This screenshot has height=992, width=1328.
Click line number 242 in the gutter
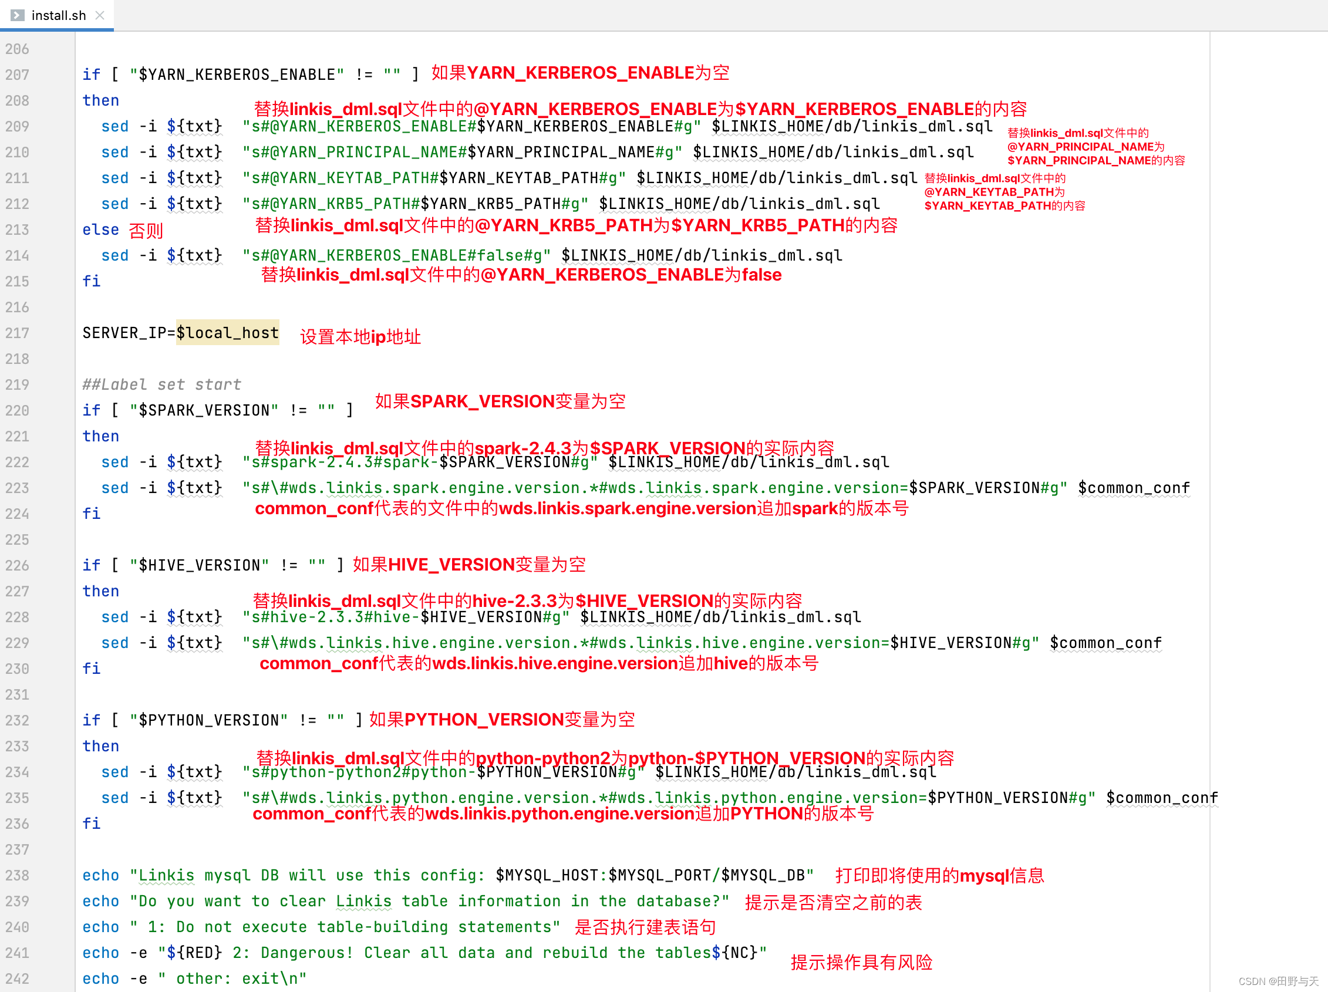tap(18, 978)
